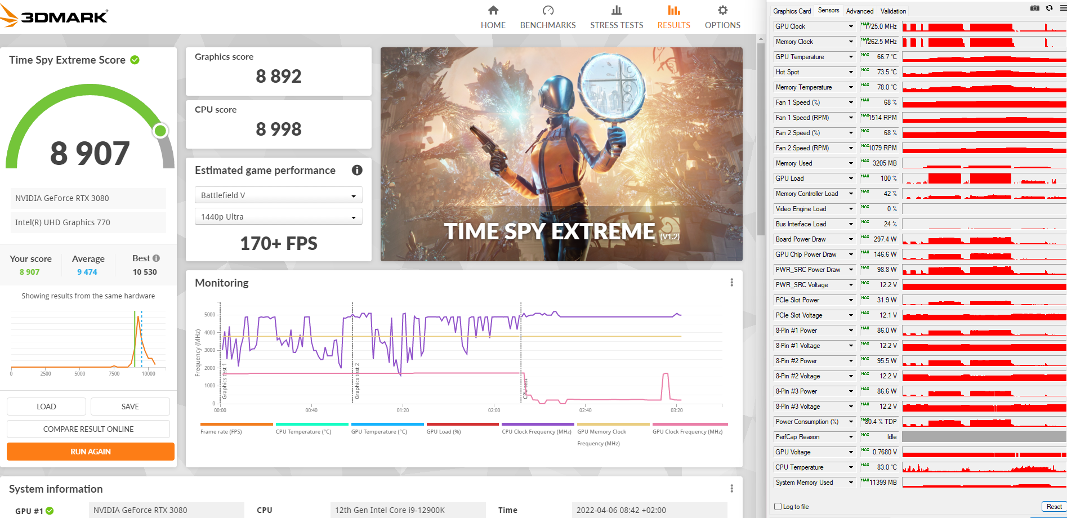Viewport: 1067px width, 518px height.
Task: Click the Power Consumption 80.4 % TDP value
Action: pos(879,422)
